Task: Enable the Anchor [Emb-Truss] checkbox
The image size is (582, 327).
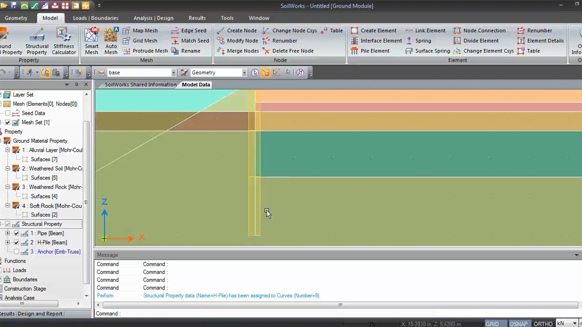Action: pyautogui.click(x=16, y=252)
